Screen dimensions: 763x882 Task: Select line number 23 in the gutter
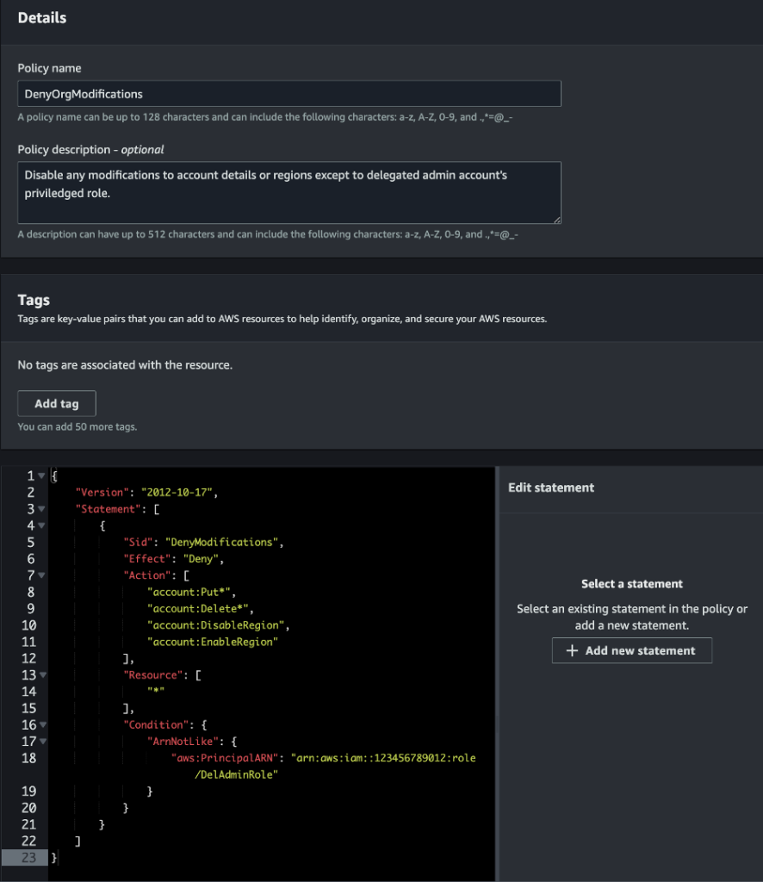point(30,857)
